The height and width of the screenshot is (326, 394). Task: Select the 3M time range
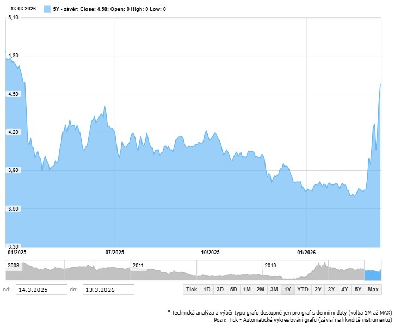(274, 290)
